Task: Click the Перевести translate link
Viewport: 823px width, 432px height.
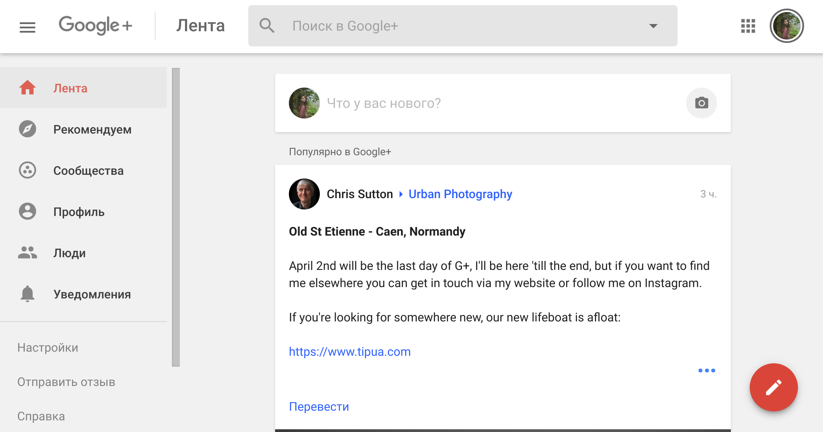Action: tap(319, 407)
